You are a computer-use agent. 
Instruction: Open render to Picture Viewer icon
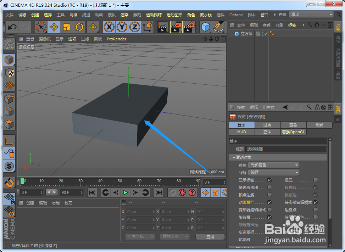click(176, 27)
